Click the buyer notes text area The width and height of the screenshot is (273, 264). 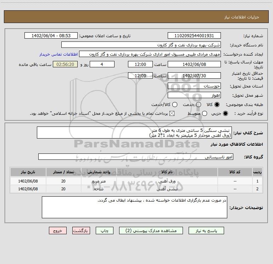tap(134, 207)
